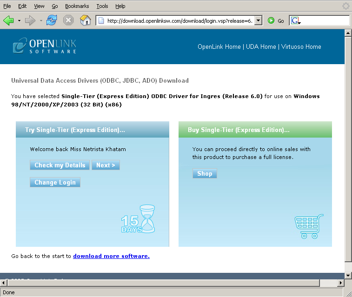Viewport: 352px width, 297px height.
Task: Click the Stop loading icon
Action: [68, 20]
